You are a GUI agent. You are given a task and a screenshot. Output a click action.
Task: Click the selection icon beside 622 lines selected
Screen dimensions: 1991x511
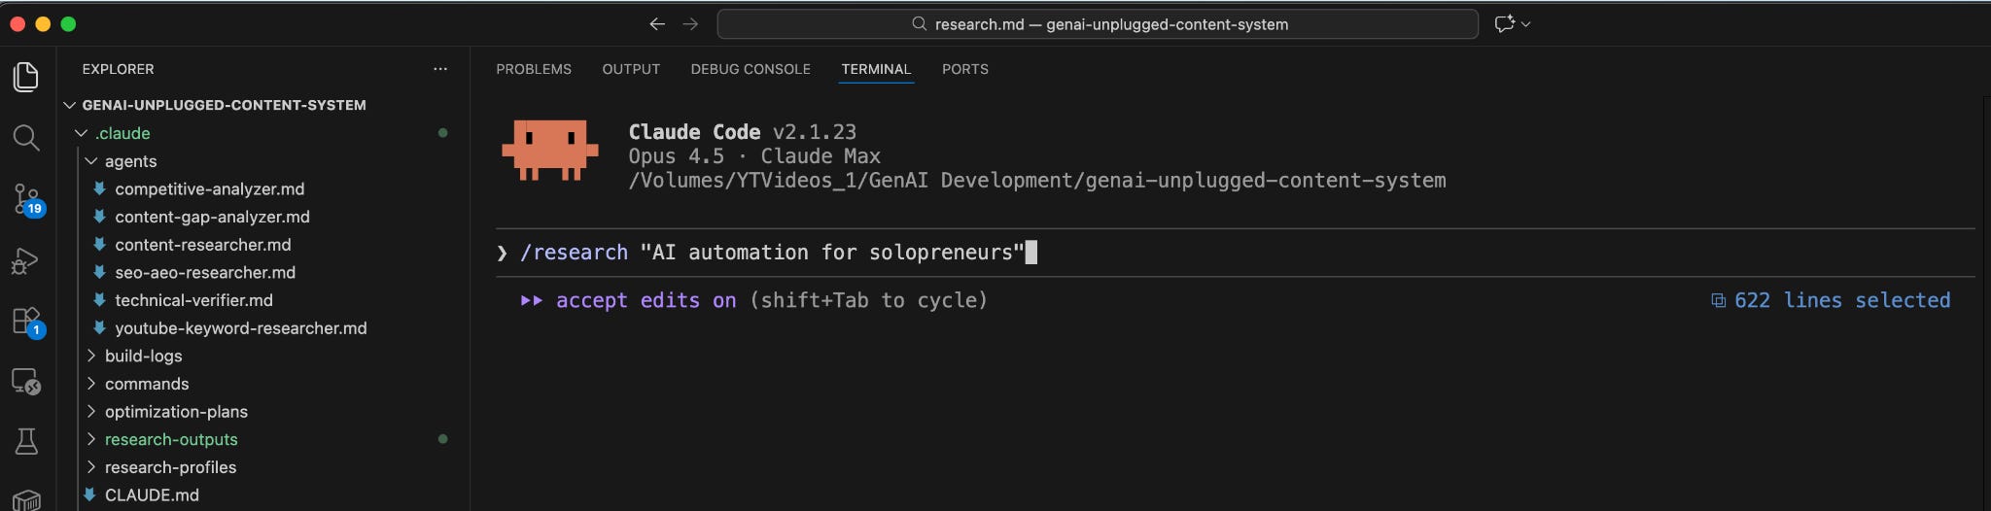(x=1718, y=301)
